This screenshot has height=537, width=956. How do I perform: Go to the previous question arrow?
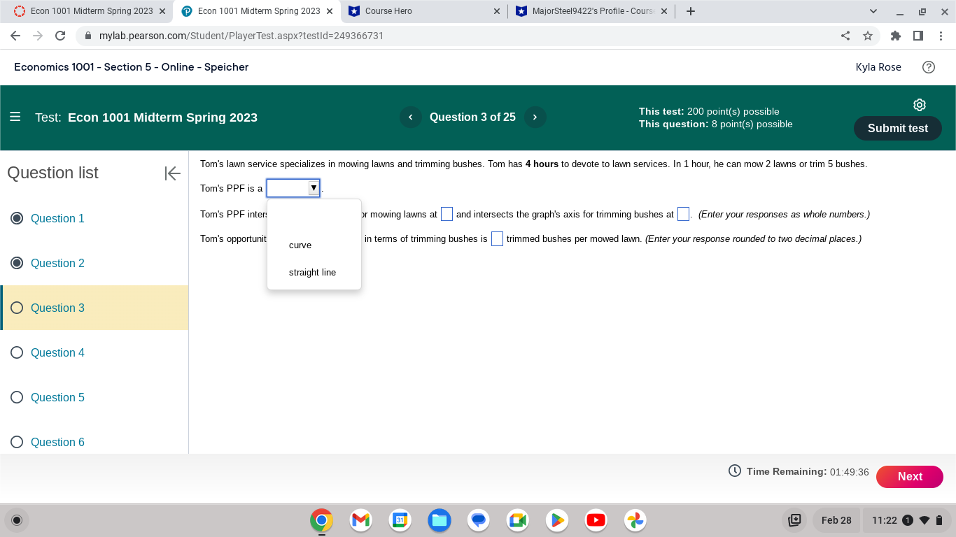point(411,117)
